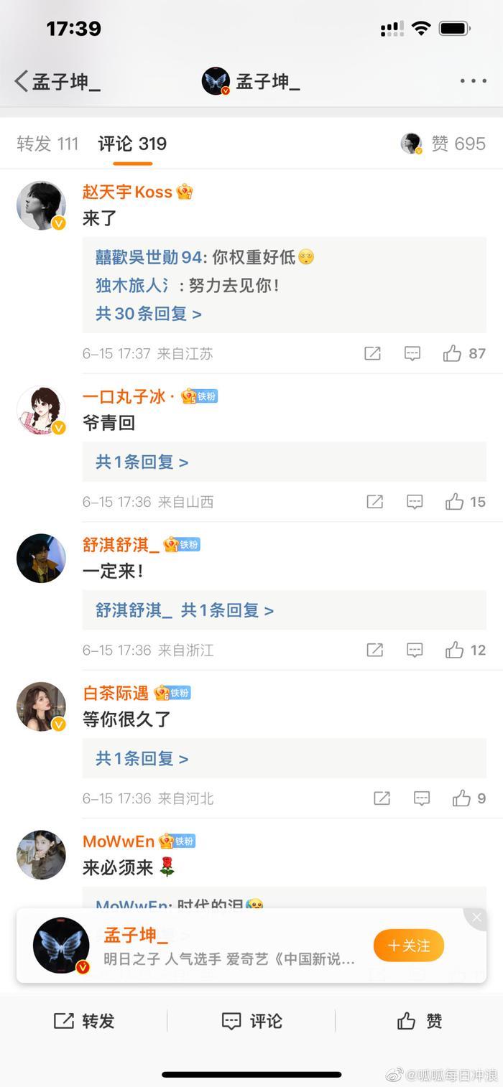Like 一口丸子冰's comment
Screen dimensions: 503x1087
click(x=454, y=502)
